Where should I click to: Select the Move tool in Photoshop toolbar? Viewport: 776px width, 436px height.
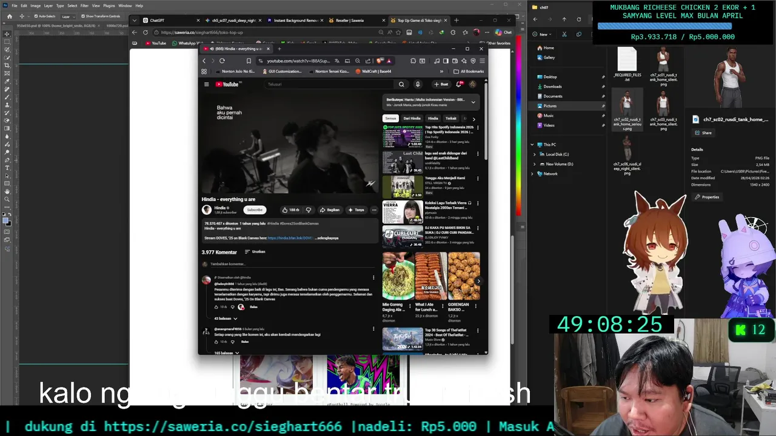tap(7, 34)
